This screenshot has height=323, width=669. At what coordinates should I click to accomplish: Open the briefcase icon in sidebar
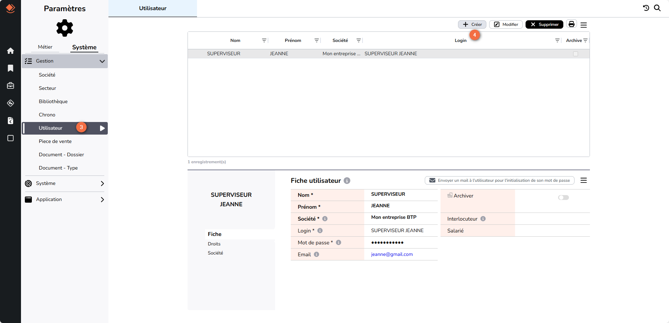[x=10, y=86]
